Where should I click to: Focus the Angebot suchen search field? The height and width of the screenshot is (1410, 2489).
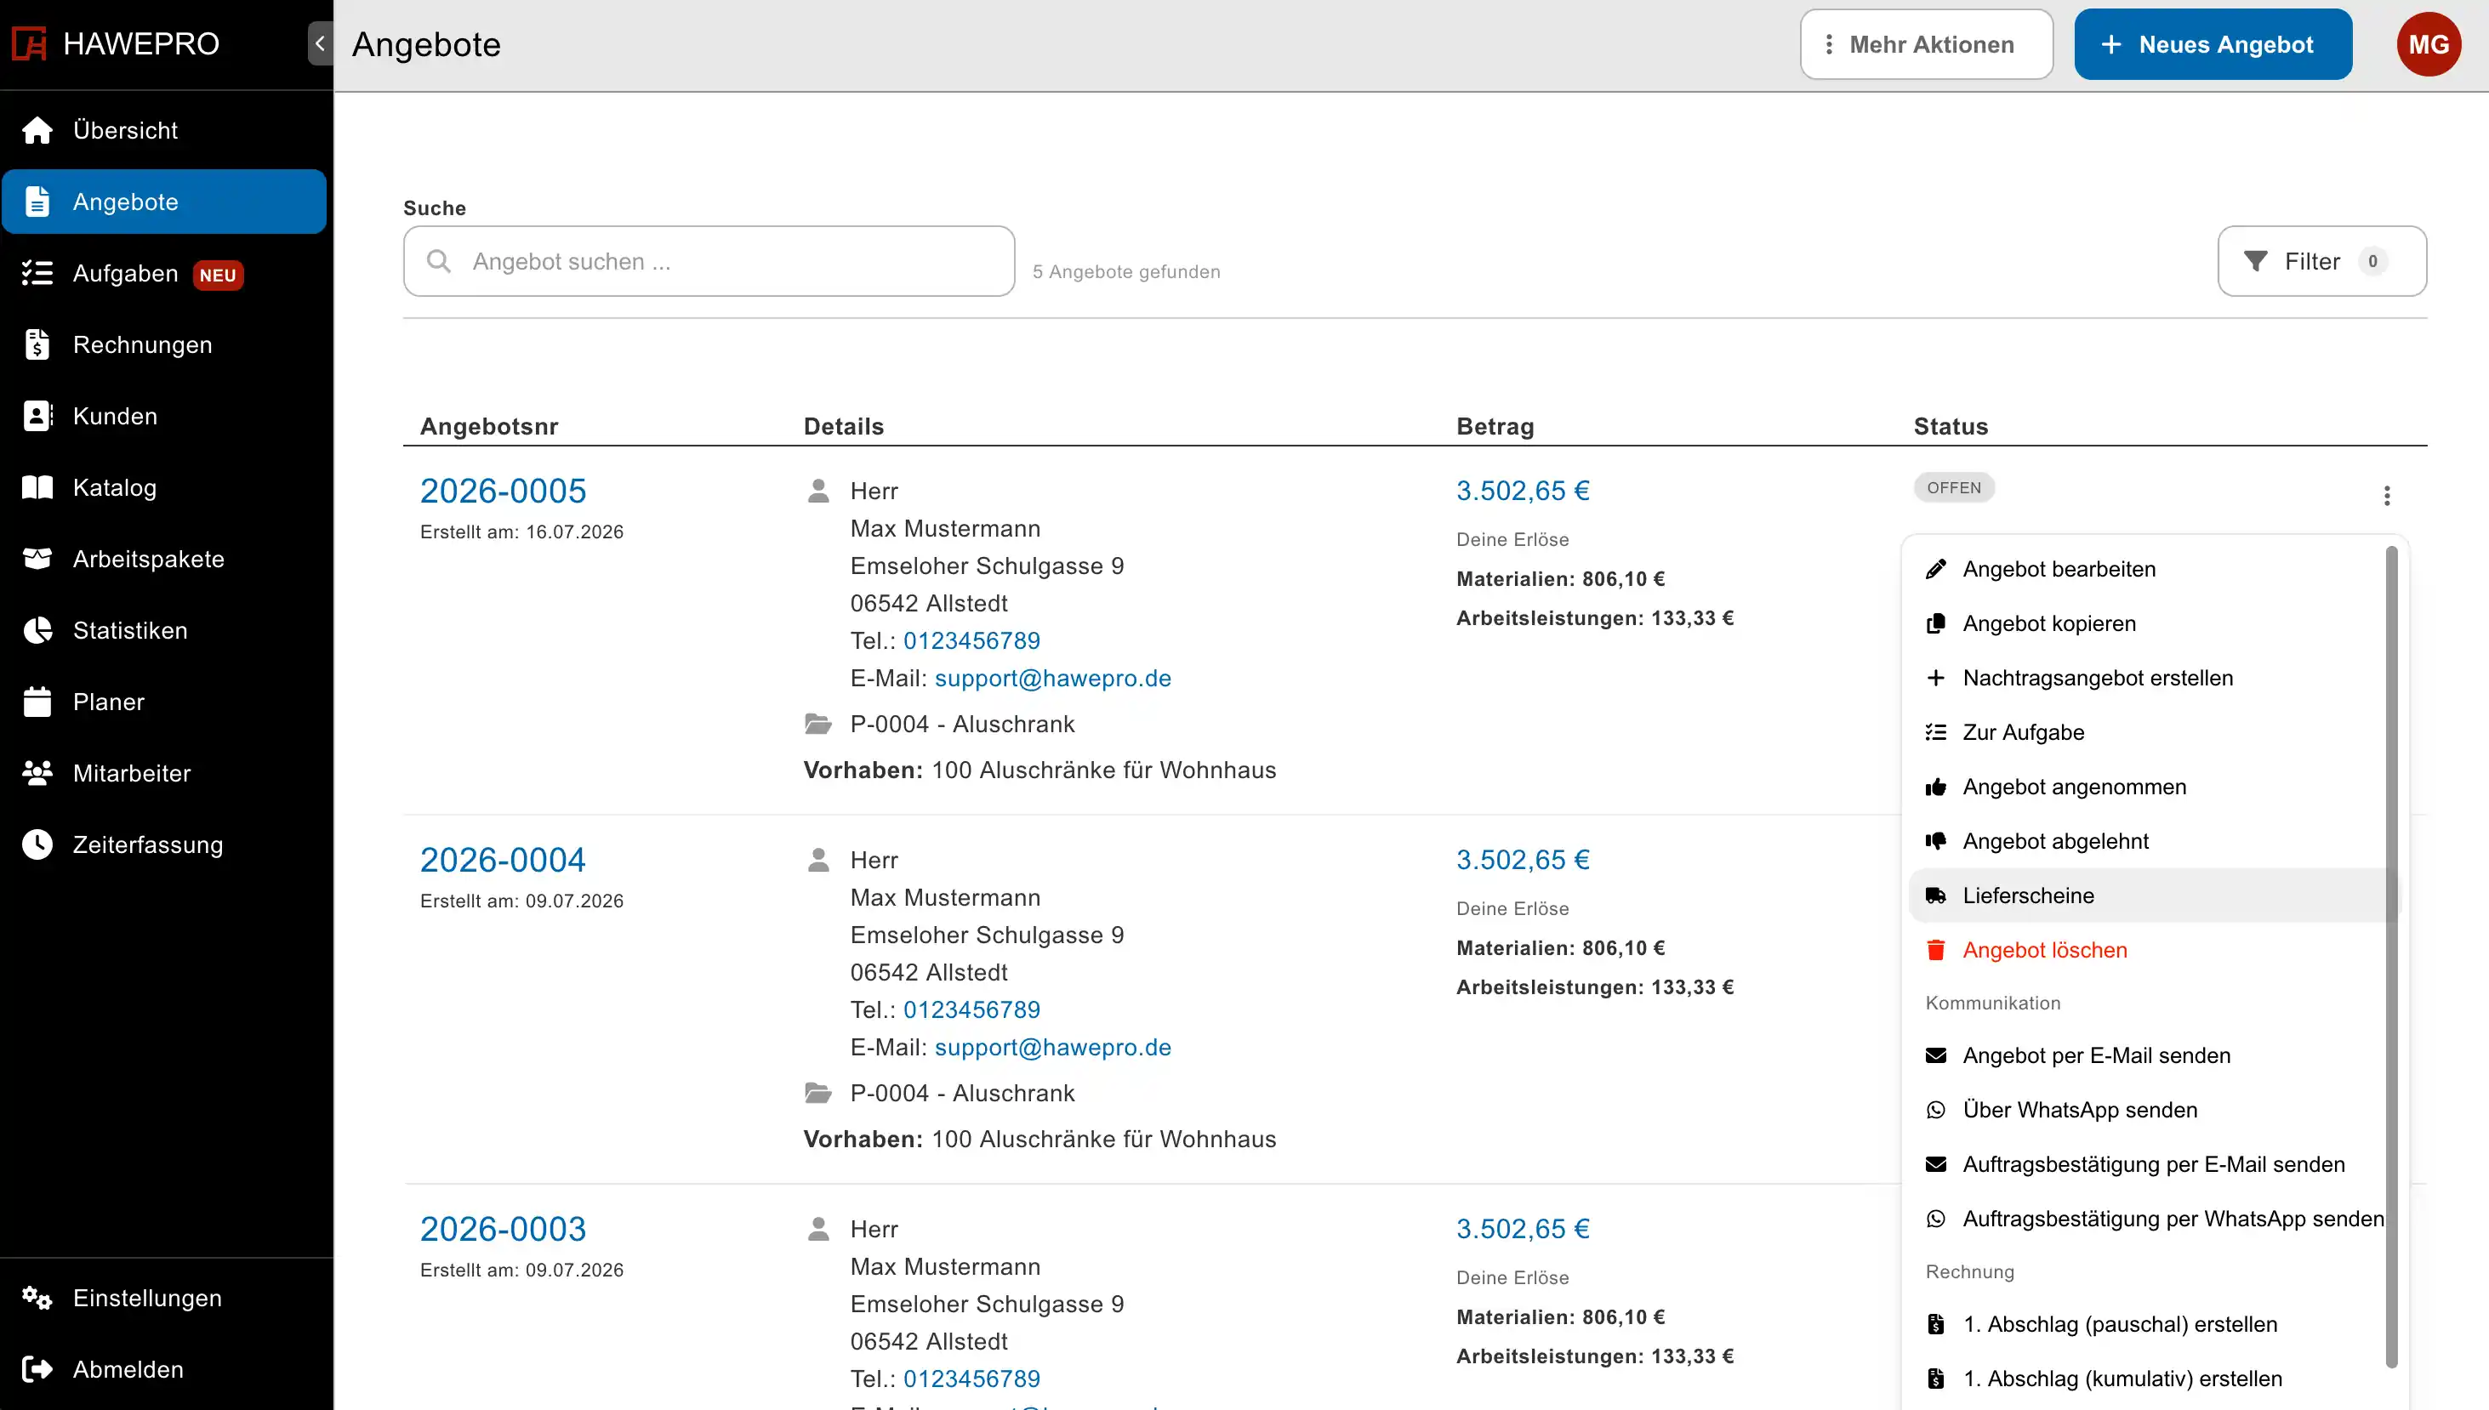[709, 261]
